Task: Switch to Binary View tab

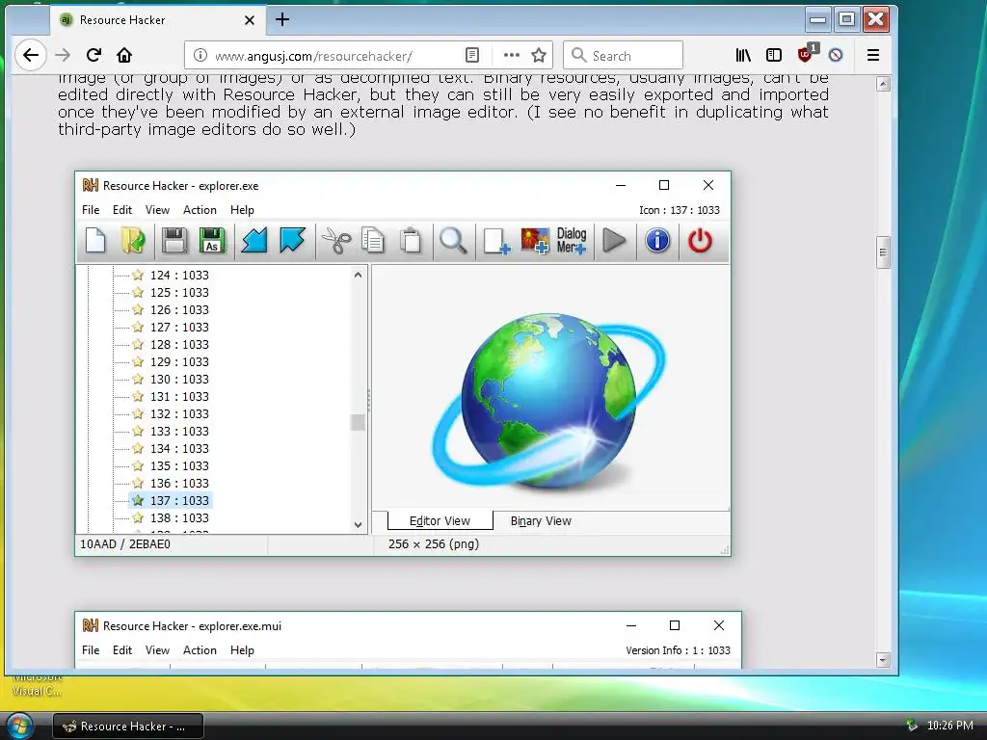Action: [541, 521]
